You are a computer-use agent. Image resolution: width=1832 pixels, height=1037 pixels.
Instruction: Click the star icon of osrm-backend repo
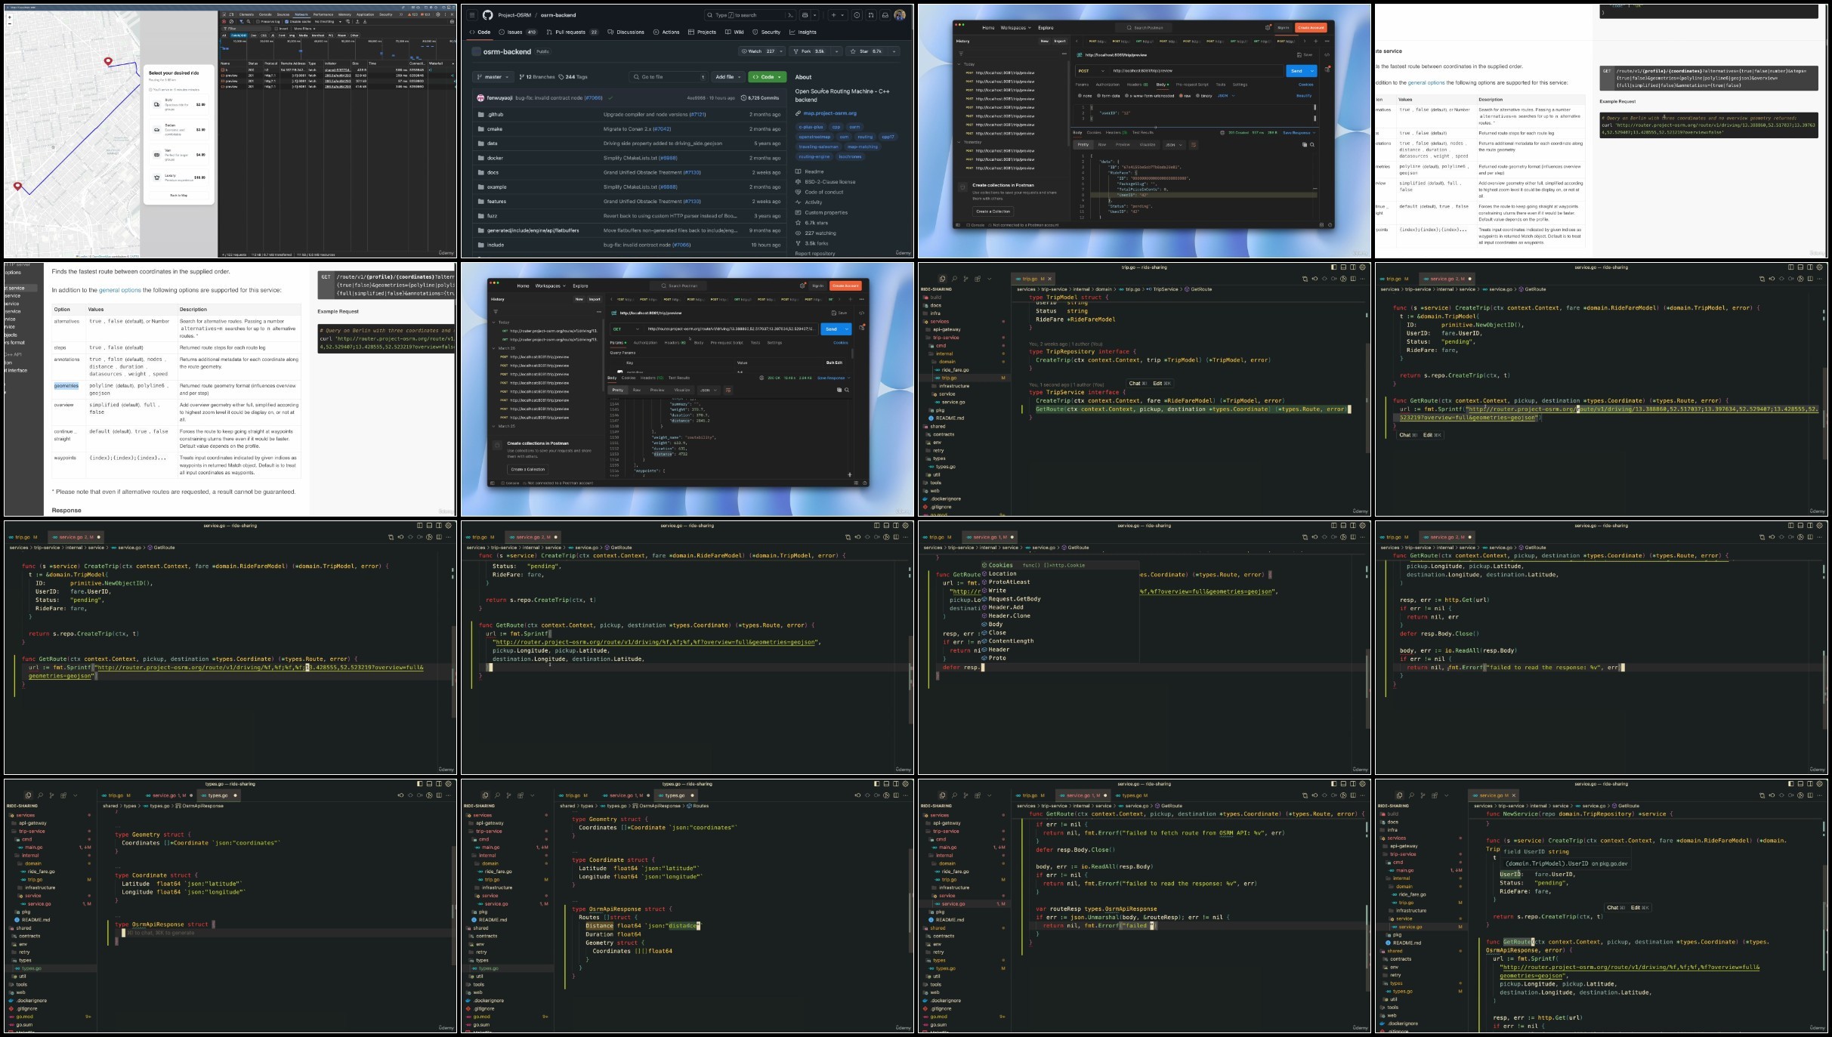coord(853,51)
